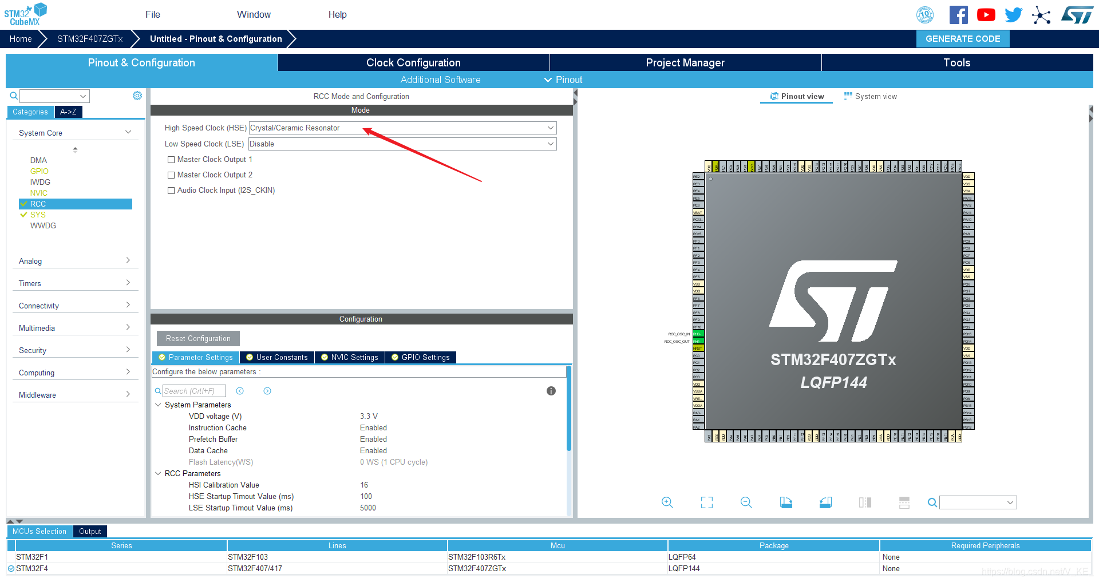Select SYS in System Core list

[38, 215]
